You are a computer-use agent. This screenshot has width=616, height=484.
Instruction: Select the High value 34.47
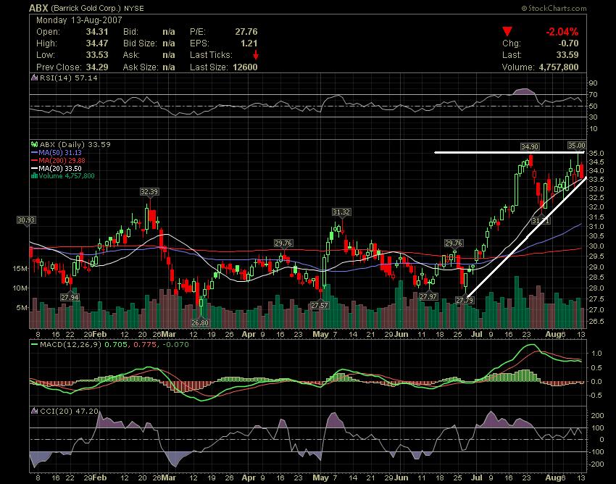[96, 43]
